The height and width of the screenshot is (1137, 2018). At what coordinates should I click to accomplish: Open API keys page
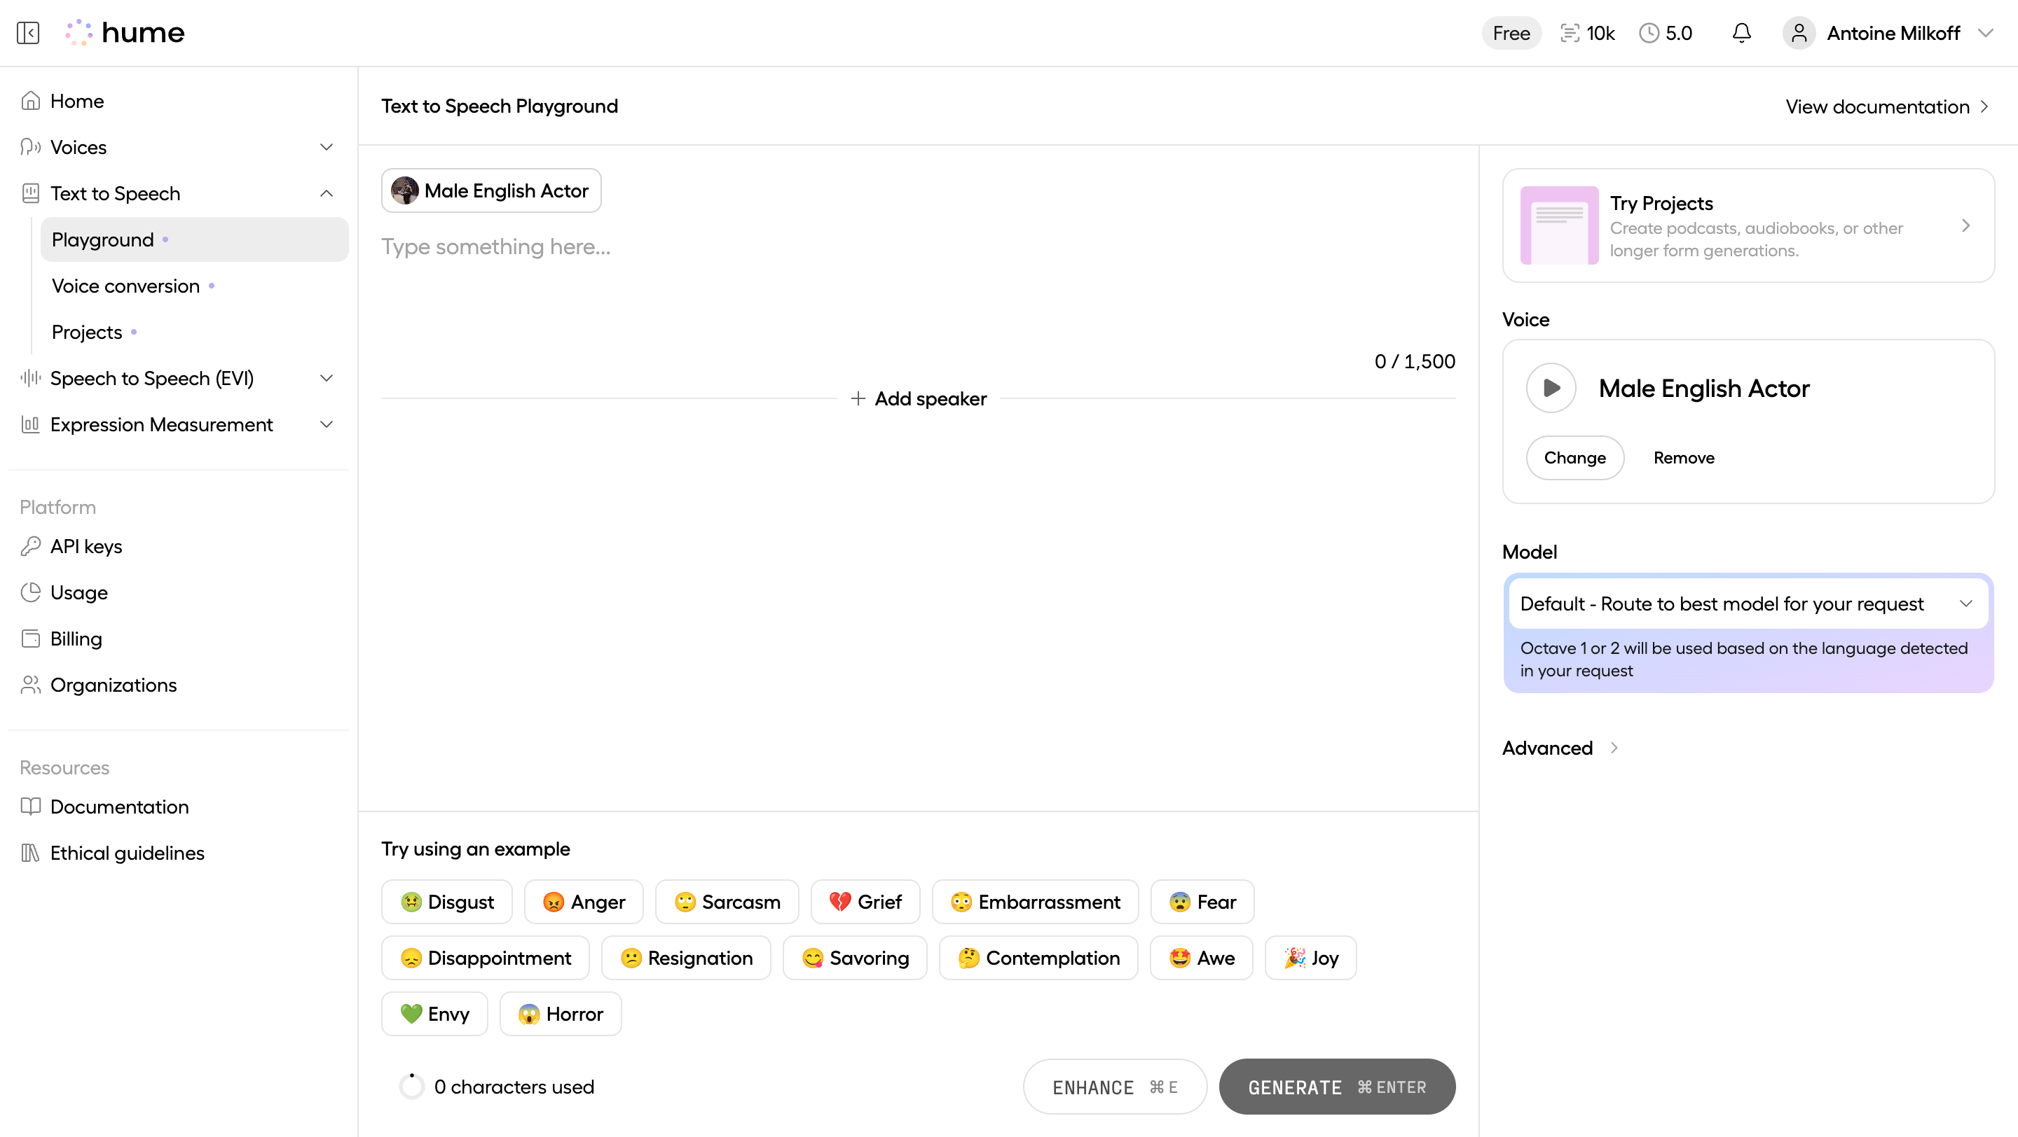coord(86,546)
